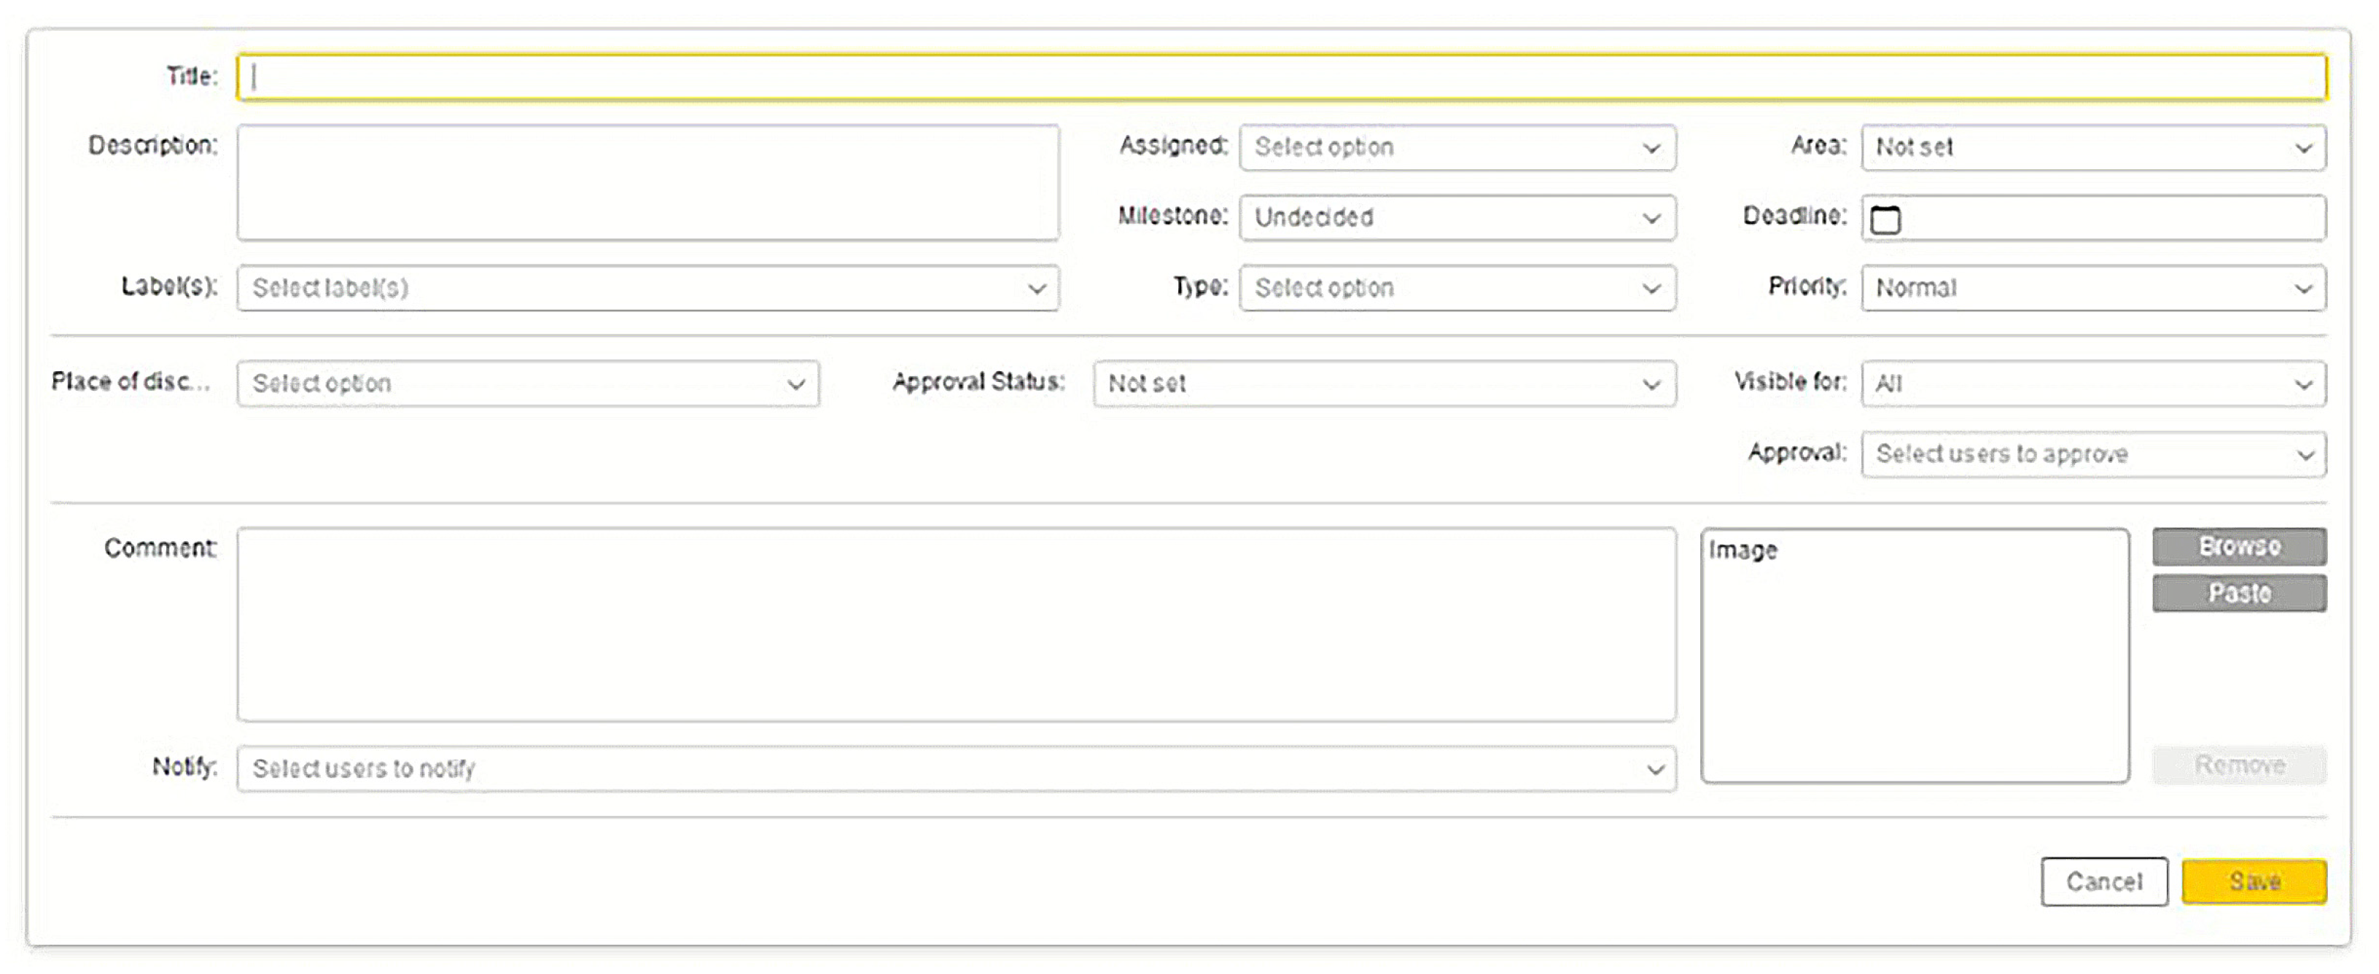Click the Browse image button
The image size is (2379, 974).
tap(2238, 547)
